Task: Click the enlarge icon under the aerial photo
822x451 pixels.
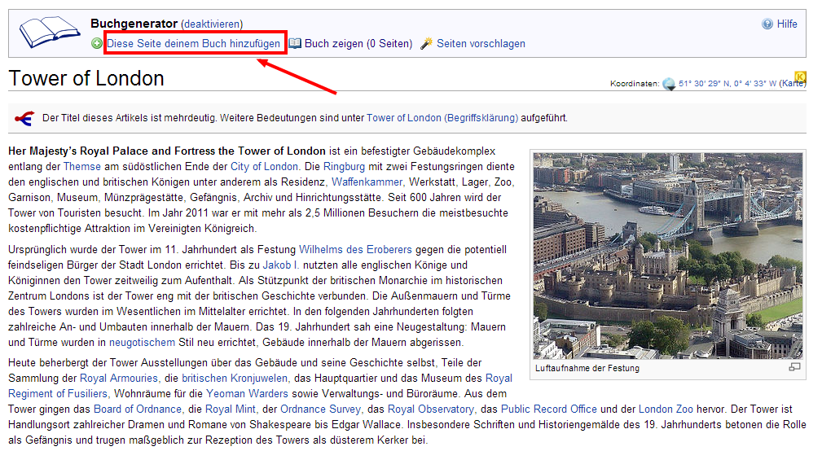Action: 795,367
